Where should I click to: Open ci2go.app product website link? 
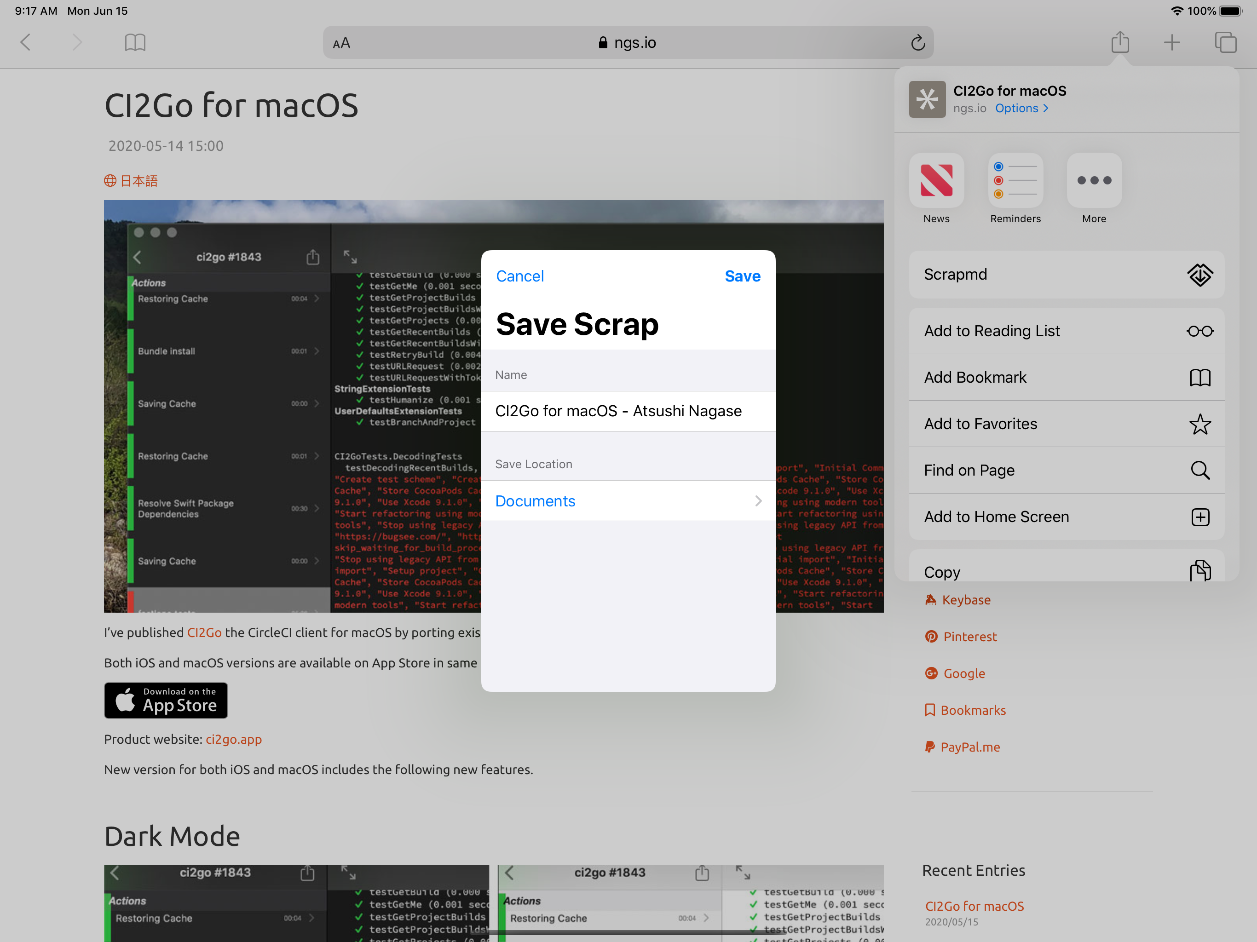[234, 739]
